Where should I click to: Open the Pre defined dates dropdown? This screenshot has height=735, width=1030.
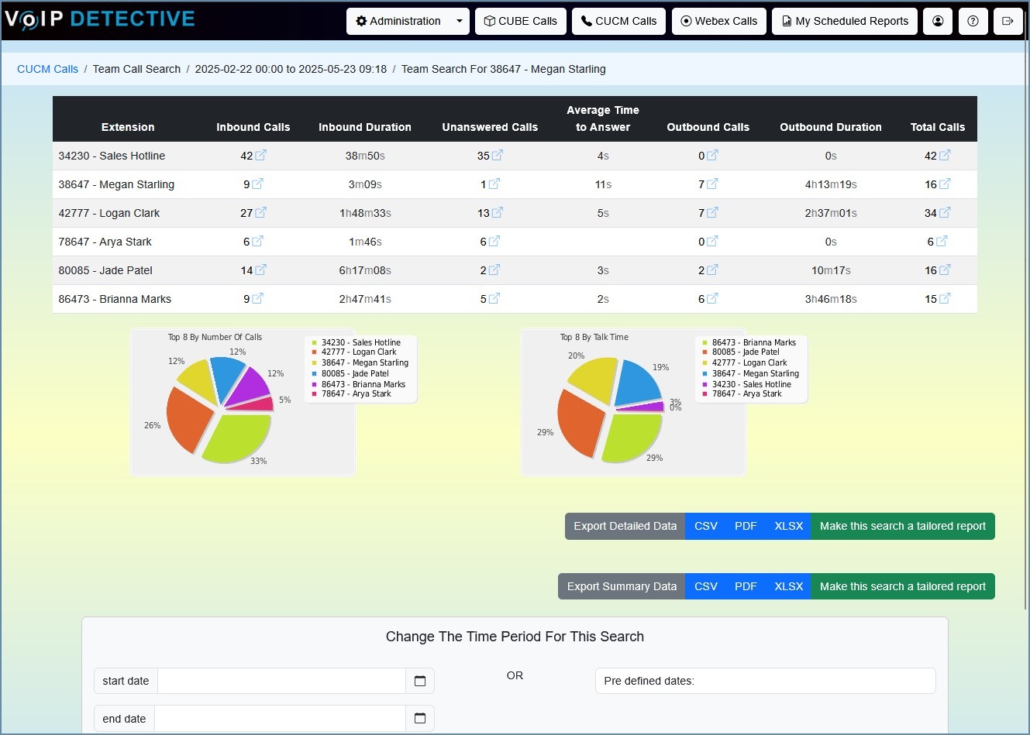pos(765,681)
